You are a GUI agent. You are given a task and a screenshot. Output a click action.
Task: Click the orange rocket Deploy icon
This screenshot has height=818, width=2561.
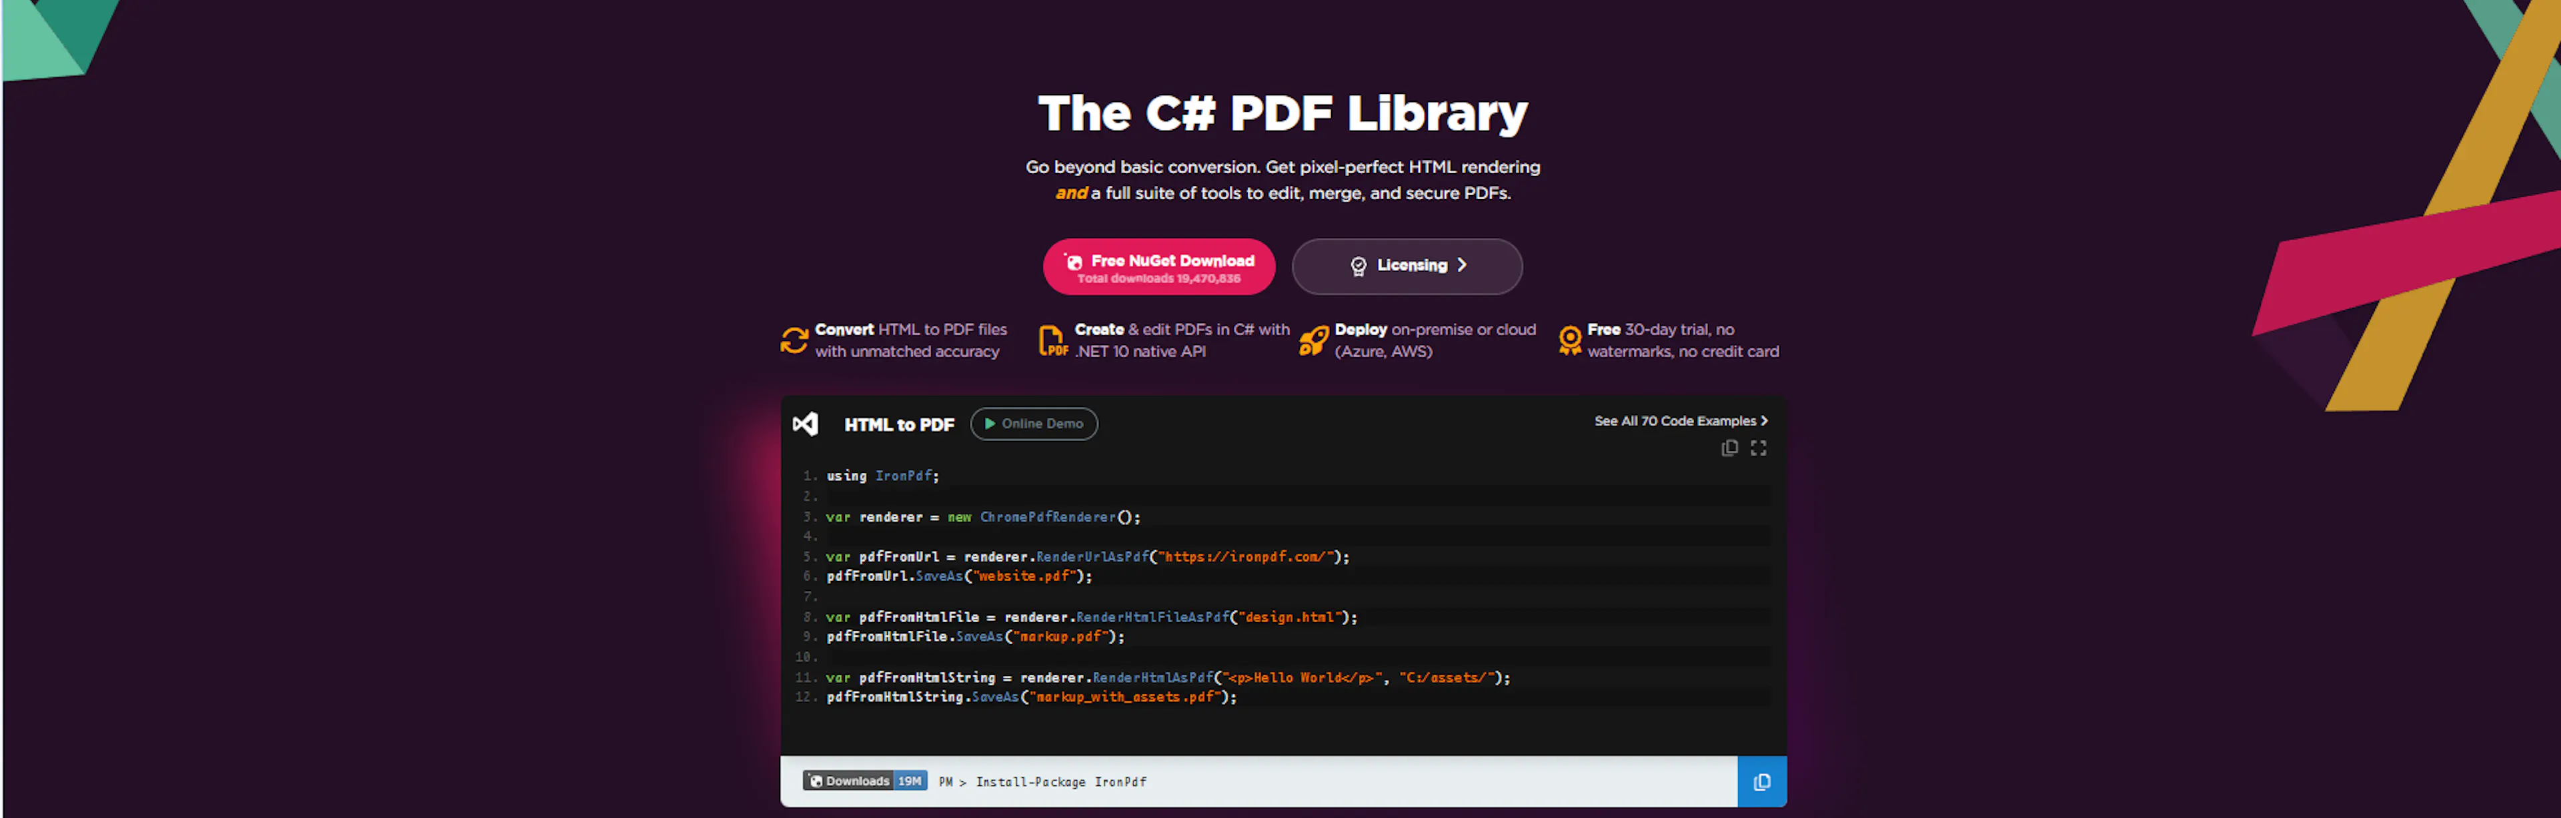(x=1313, y=340)
